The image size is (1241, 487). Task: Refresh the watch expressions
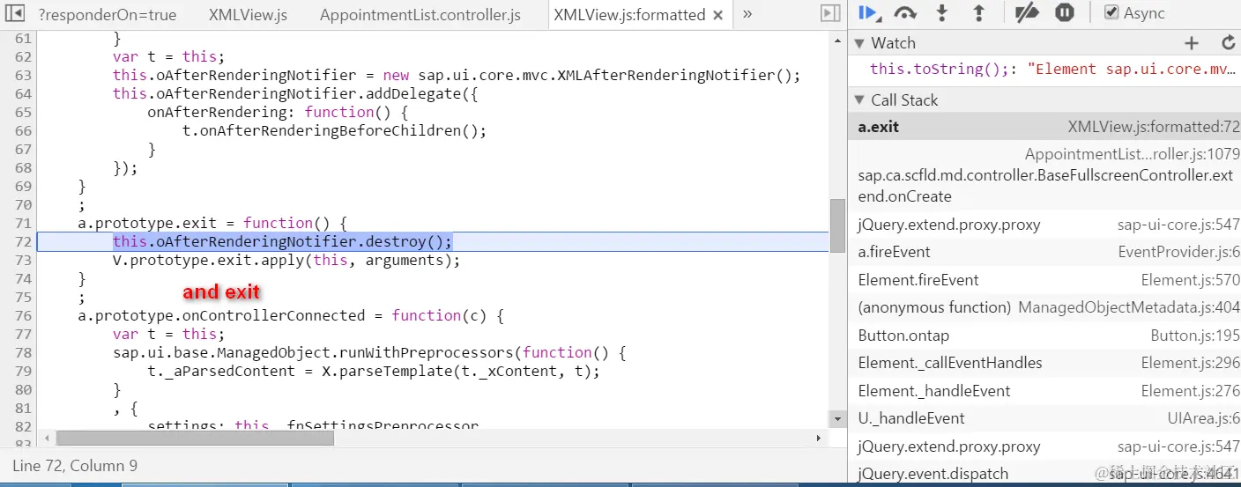(x=1228, y=43)
